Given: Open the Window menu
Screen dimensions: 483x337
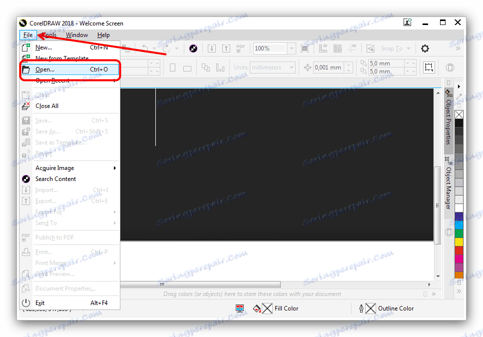Looking at the screenshot, I should pyautogui.click(x=77, y=35).
